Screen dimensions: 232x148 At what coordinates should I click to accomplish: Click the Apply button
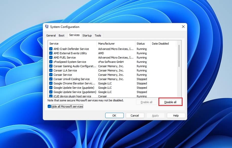pos(155,116)
